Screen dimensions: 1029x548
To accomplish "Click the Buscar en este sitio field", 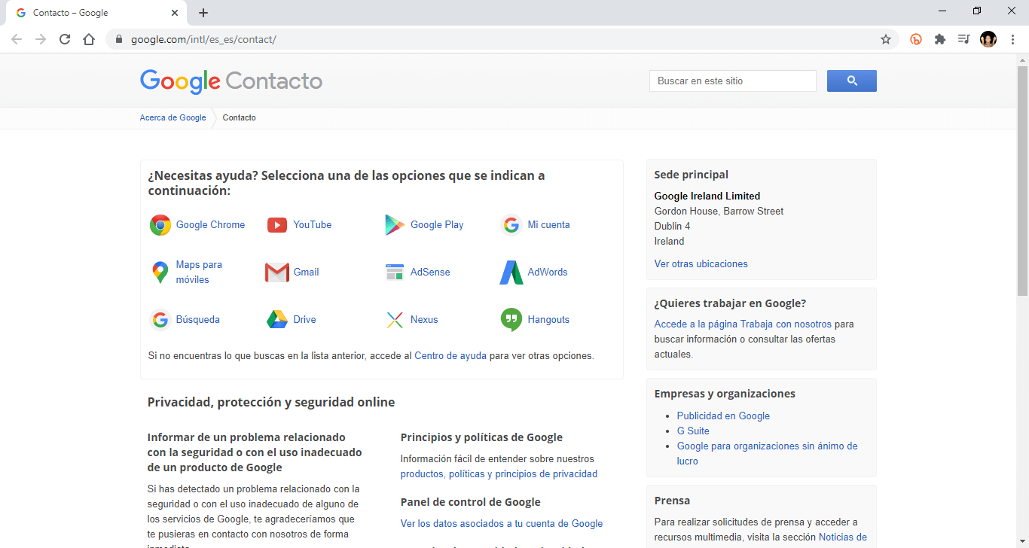I will (733, 81).
